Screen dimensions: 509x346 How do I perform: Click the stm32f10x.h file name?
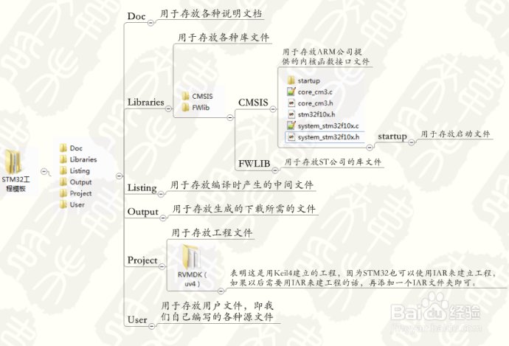[x=316, y=114]
